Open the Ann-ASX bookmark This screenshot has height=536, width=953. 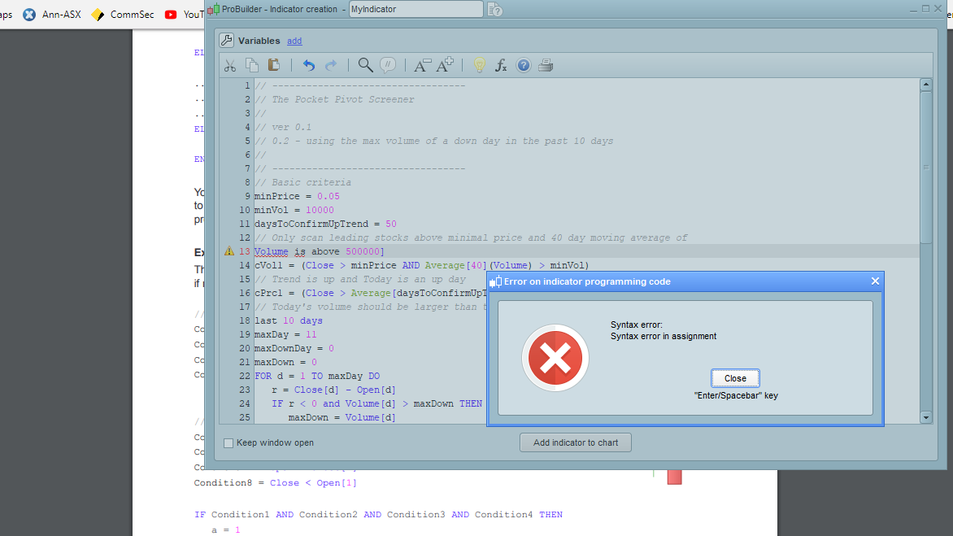[x=52, y=14]
